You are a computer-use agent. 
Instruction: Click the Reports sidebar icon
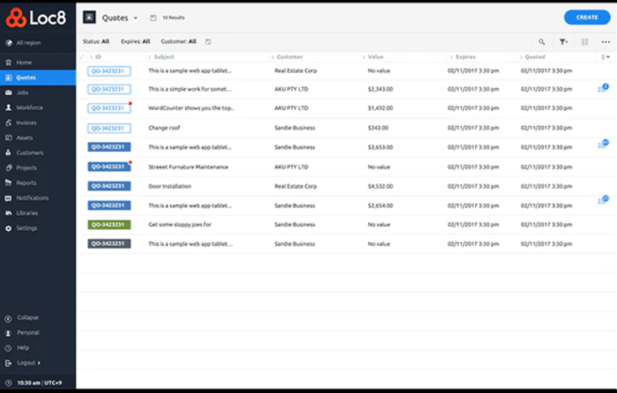(x=8, y=182)
